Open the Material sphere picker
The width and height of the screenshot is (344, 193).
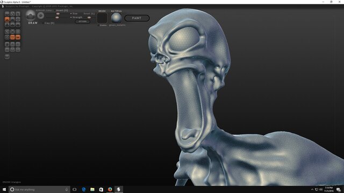tap(116, 18)
